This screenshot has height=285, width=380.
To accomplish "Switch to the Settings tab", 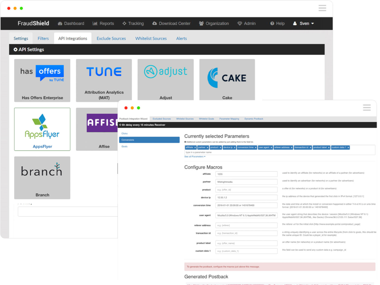I will click(21, 38).
